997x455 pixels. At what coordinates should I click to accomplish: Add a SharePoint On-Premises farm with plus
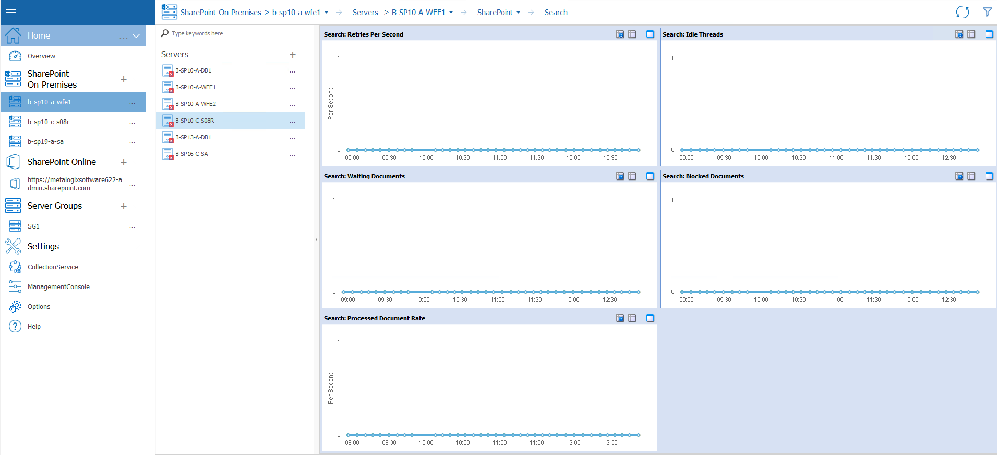124,79
